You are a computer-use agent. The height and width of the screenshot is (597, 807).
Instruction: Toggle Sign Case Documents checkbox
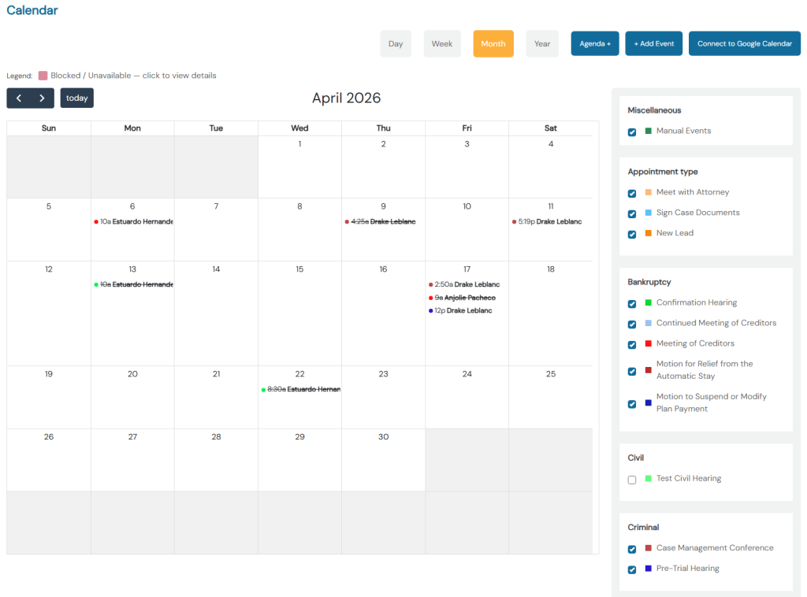pos(632,214)
